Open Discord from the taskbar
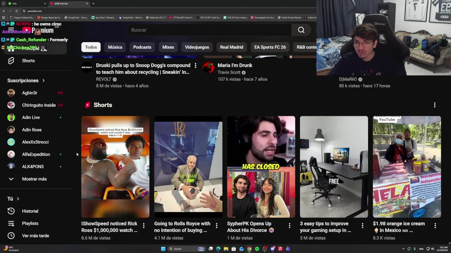 [x=272, y=249]
